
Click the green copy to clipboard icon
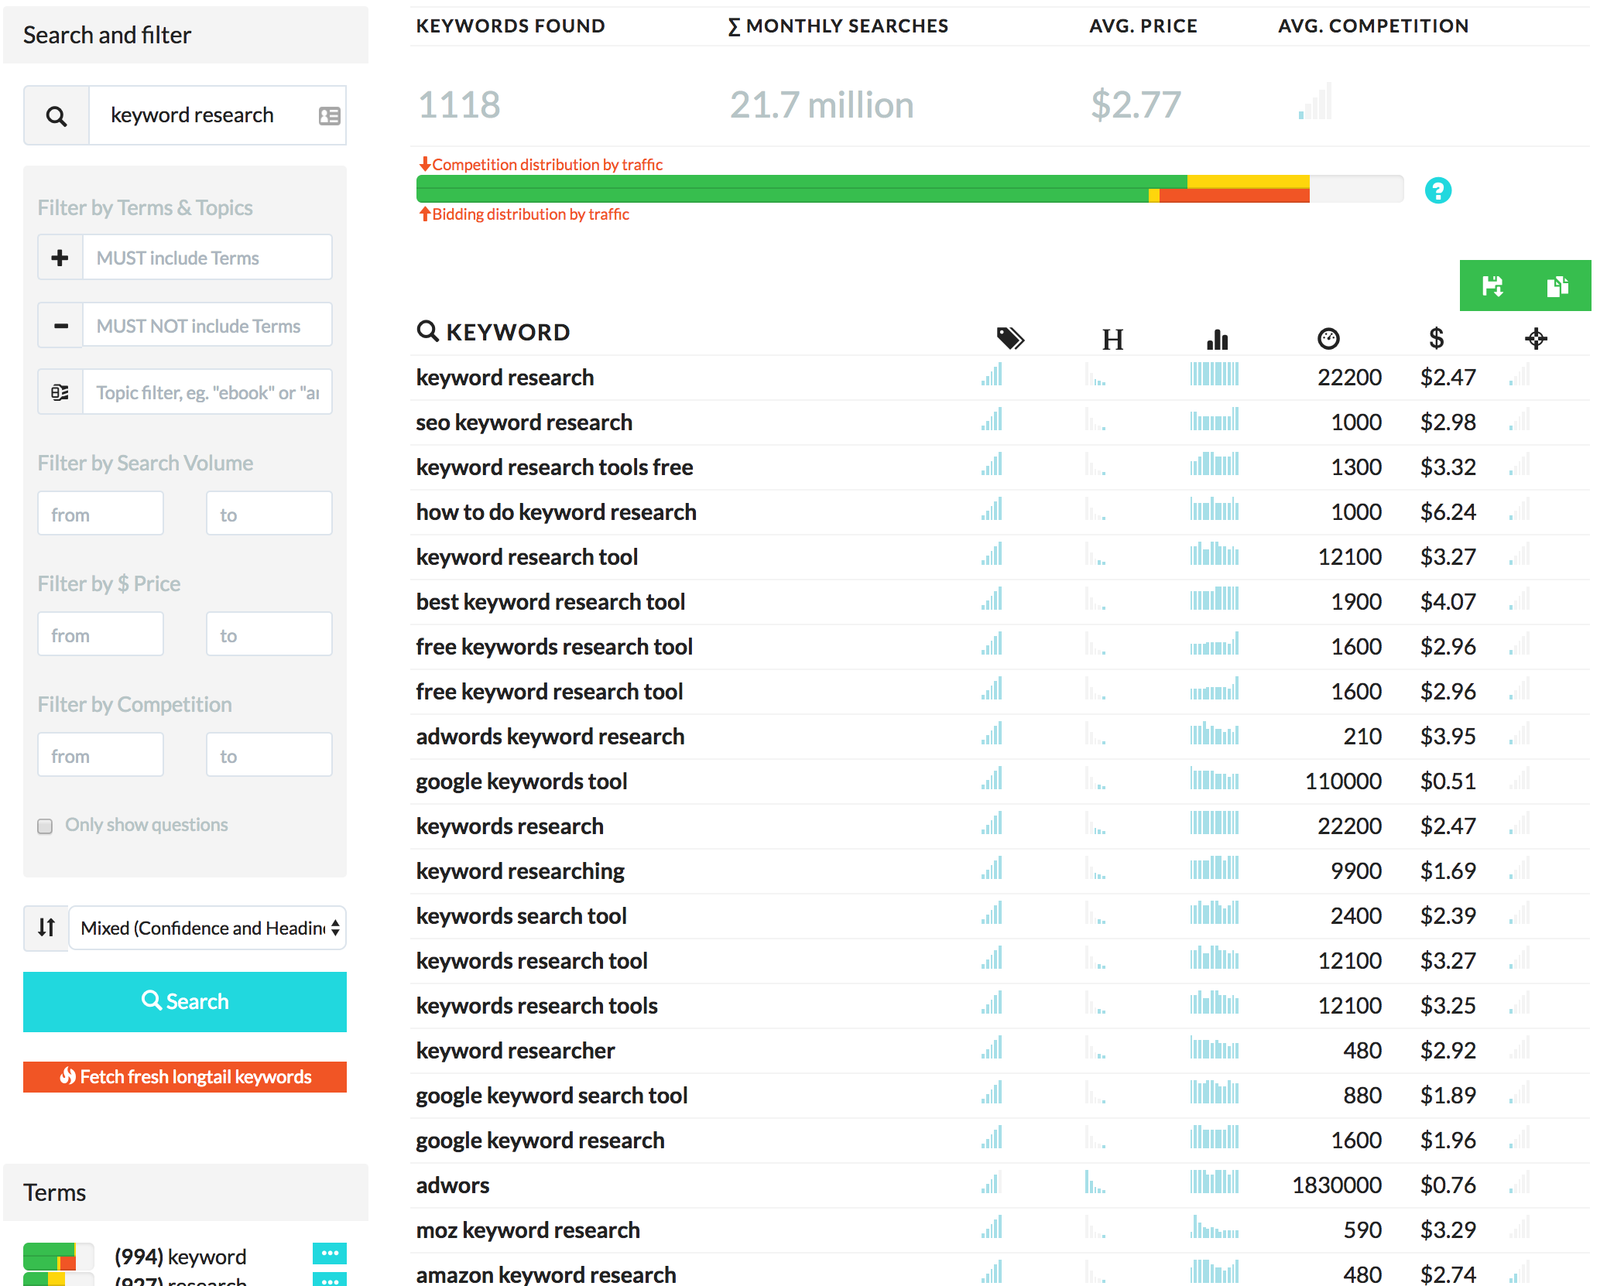click(1558, 286)
